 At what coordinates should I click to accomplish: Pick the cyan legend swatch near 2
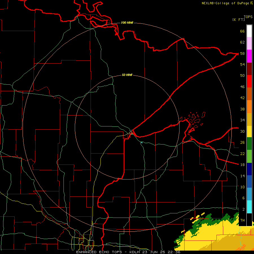pos(249,207)
